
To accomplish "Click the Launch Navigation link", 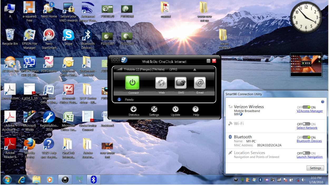I will [x=310, y=157].
